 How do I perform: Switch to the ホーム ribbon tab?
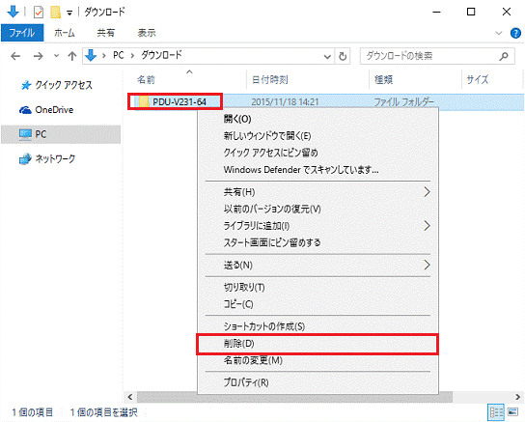coord(65,33)
